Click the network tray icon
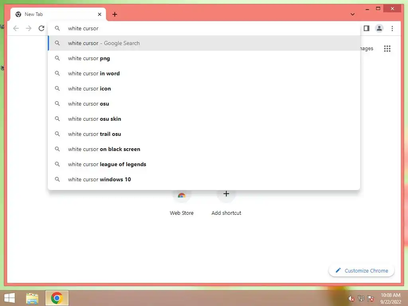Image resolution: width=408 pixels, height=306 pixels. [x=361, y=298]
